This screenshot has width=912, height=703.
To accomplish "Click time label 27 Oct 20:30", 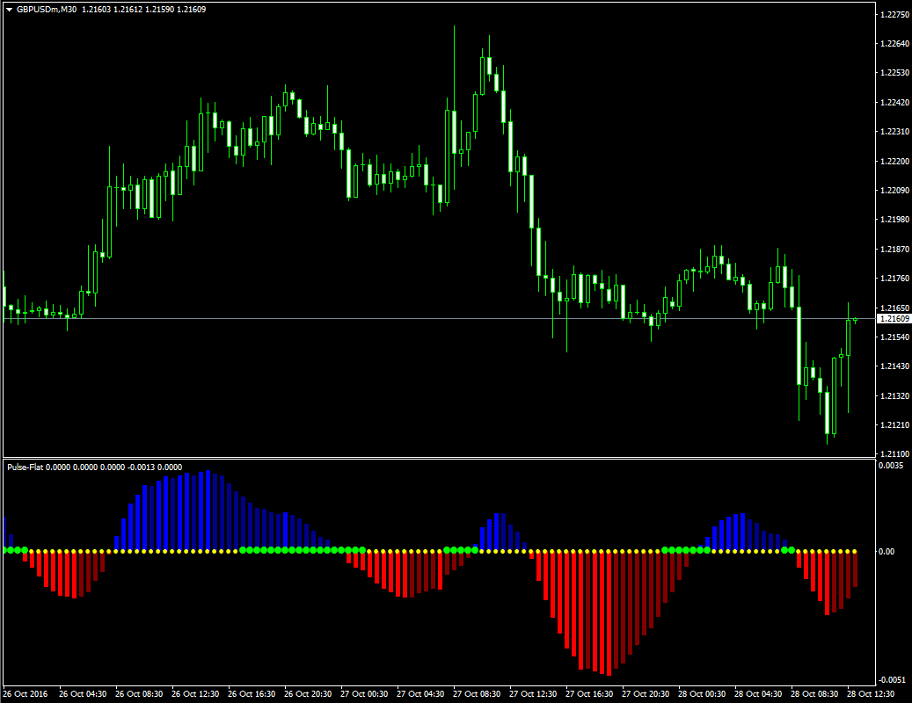I will 646,693.
